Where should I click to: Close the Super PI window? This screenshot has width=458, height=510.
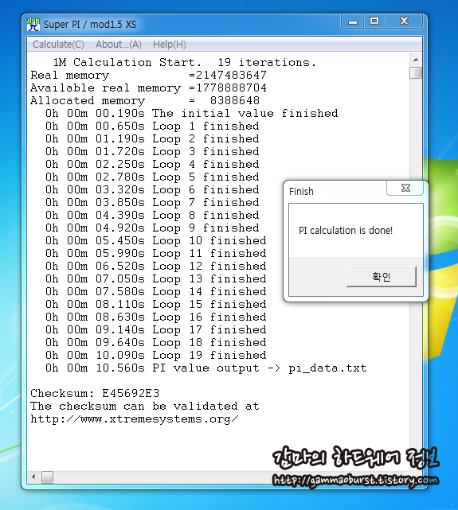click(x=404, y=21)
